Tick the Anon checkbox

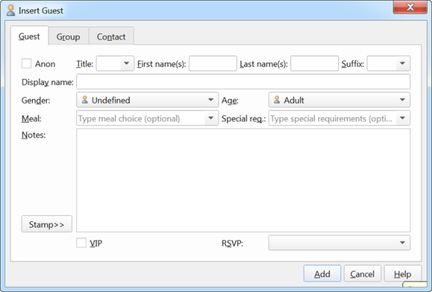tap(26, 64)
